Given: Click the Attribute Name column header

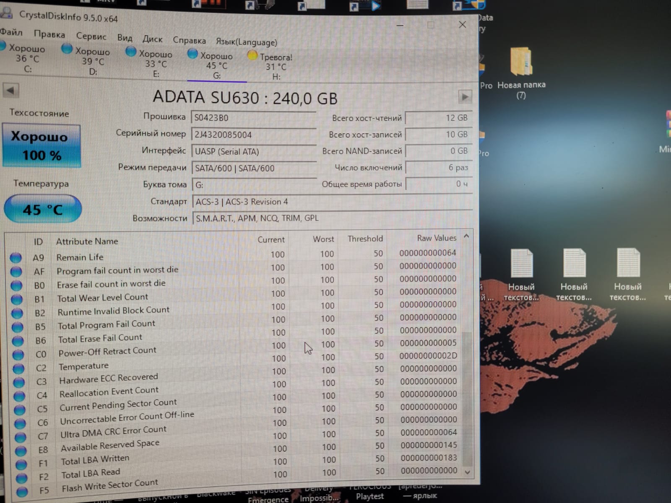Looking at the screenshot, I should [x=87, y=241].
